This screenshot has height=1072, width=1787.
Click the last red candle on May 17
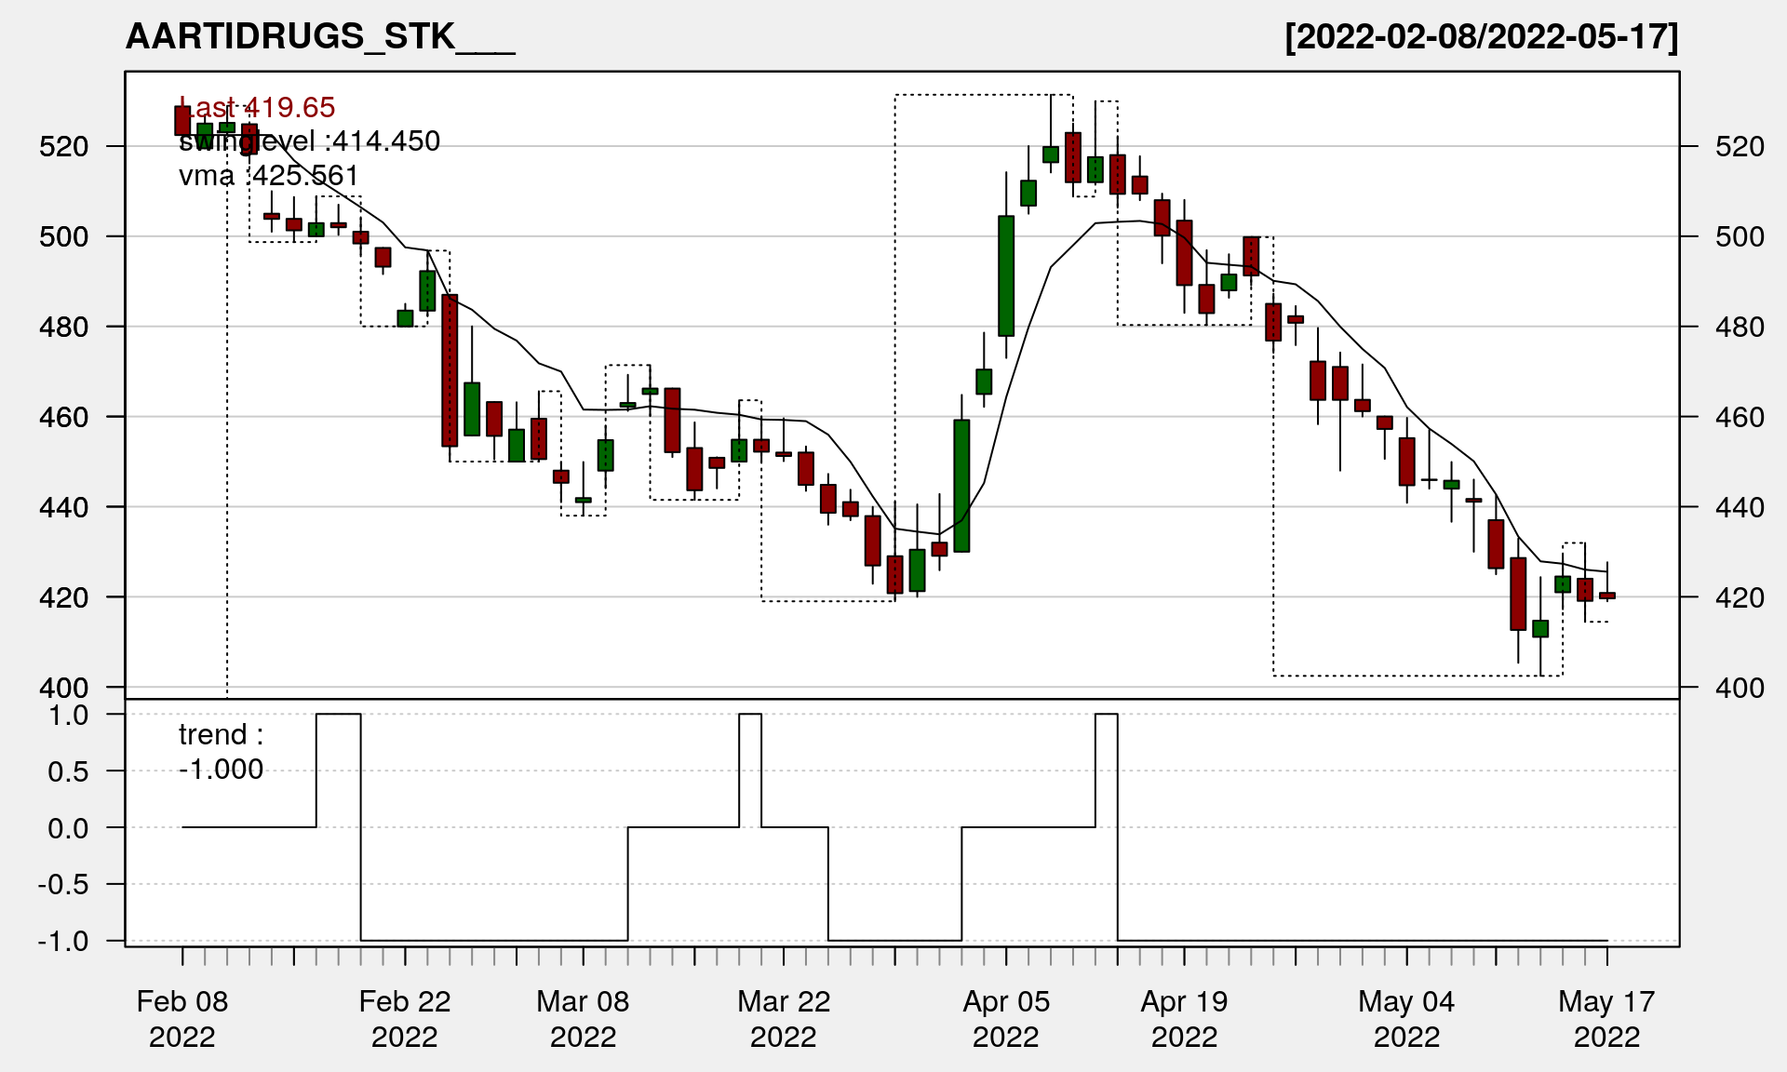pyautogui.click(x=1607, y=596)
